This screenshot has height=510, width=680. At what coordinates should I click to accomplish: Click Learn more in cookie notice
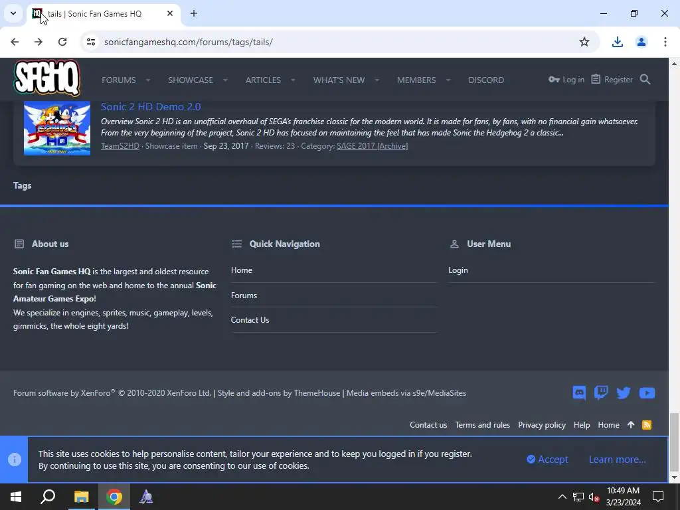pyautogui.click(x=617, y=460)
